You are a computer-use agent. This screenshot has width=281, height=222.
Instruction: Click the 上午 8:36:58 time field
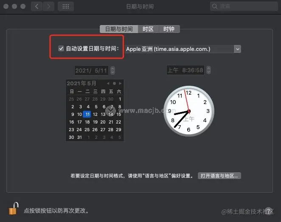point(185,70)
